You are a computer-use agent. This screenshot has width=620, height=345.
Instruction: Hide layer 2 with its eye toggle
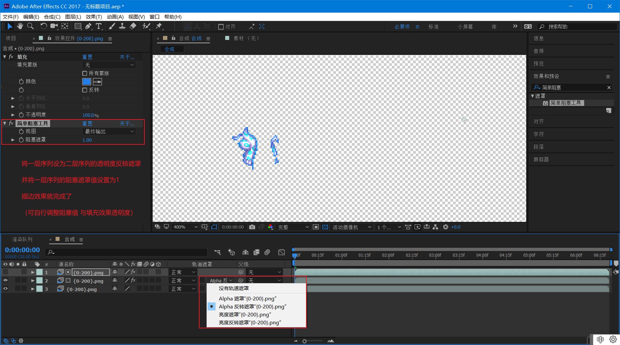tap(5, 280)
